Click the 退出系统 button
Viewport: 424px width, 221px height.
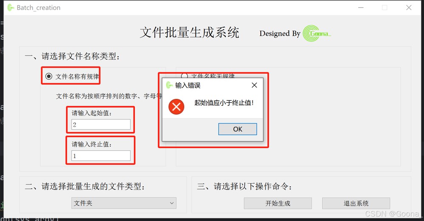tap(356, 203)
